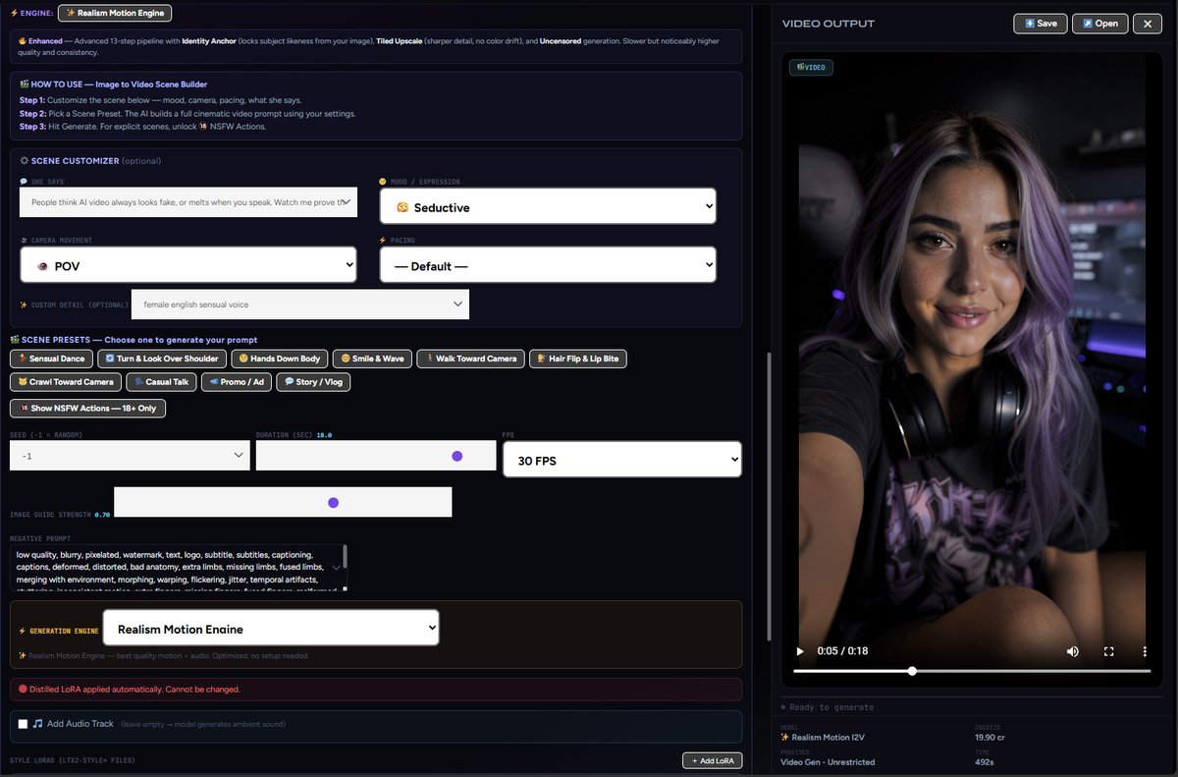
Task: Click the 'Ready to generate' status text
Action: click(x=831, y=707)
